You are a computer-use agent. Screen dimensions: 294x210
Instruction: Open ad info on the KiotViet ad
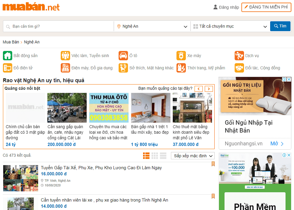tap(284, 155)
